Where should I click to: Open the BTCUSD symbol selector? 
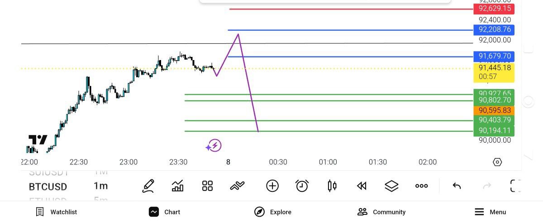[x=48, y=186]
